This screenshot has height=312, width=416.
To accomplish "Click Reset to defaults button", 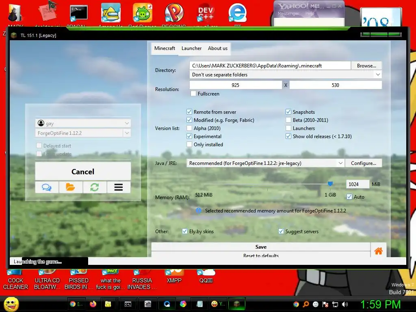I will coord(261,255).
